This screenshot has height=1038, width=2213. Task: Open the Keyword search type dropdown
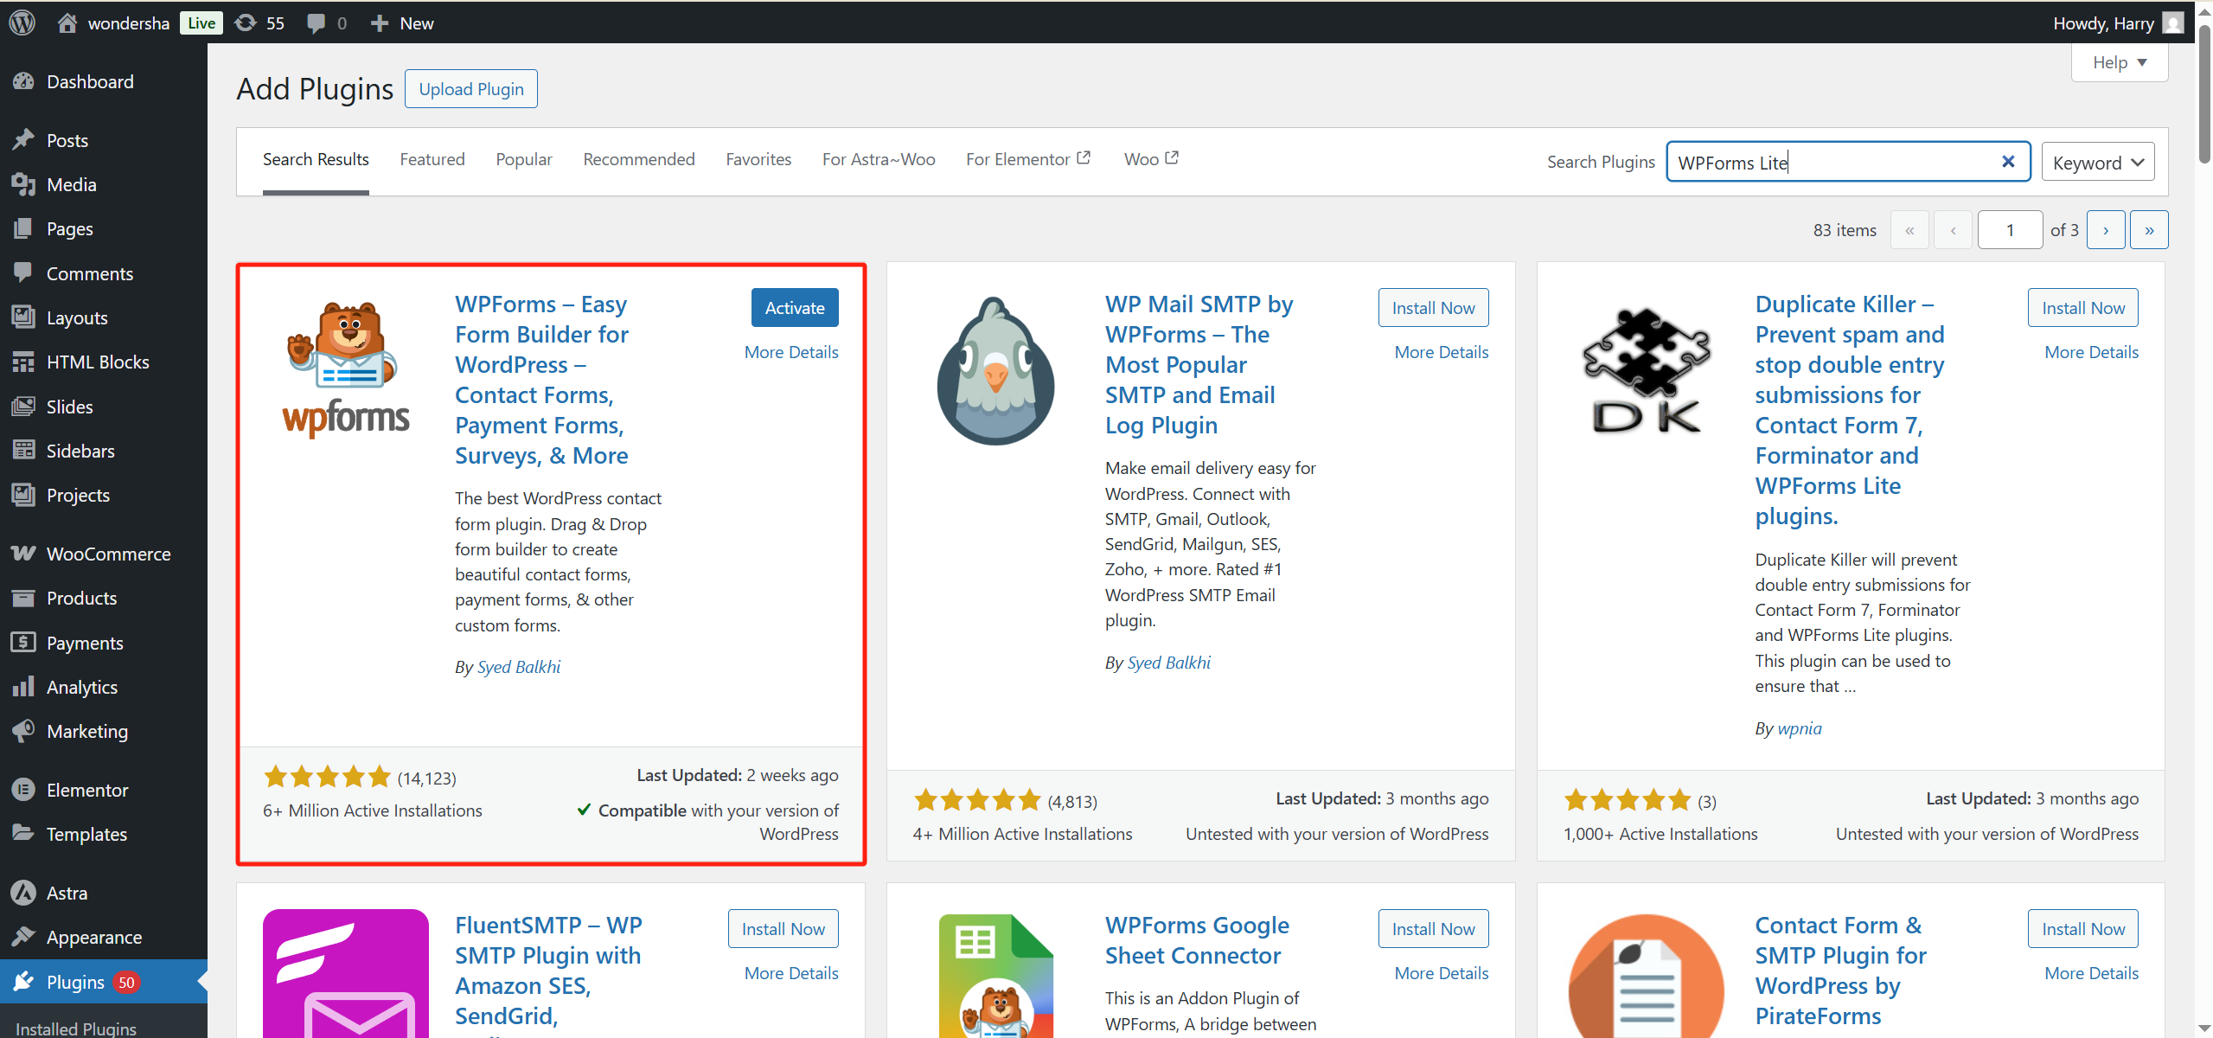click(2097, 162)
